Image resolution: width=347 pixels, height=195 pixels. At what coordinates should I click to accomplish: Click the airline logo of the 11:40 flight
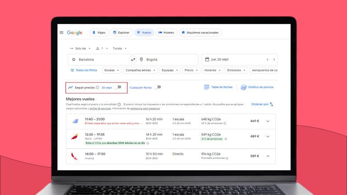(75, 121)
